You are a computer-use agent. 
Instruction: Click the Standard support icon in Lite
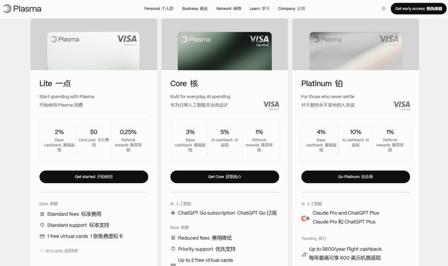[42, 225]
